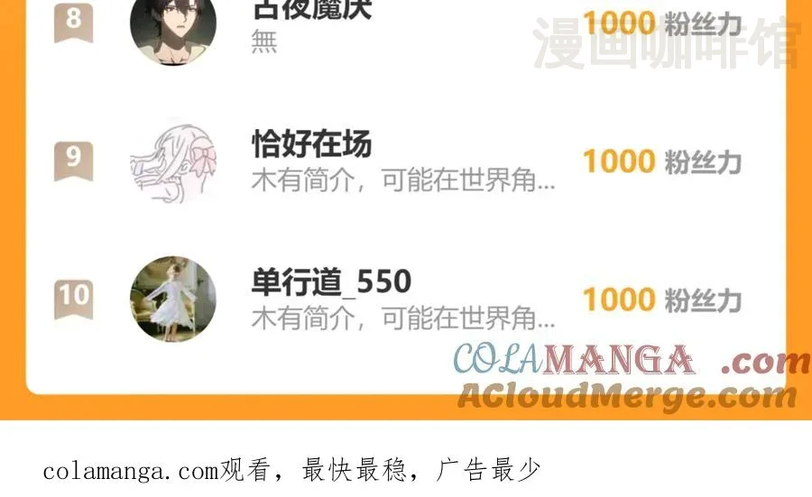Click the 1000 粉丝力 score for 单行道_550
Viewport: 812px width, 497px height.
[662, 299]
